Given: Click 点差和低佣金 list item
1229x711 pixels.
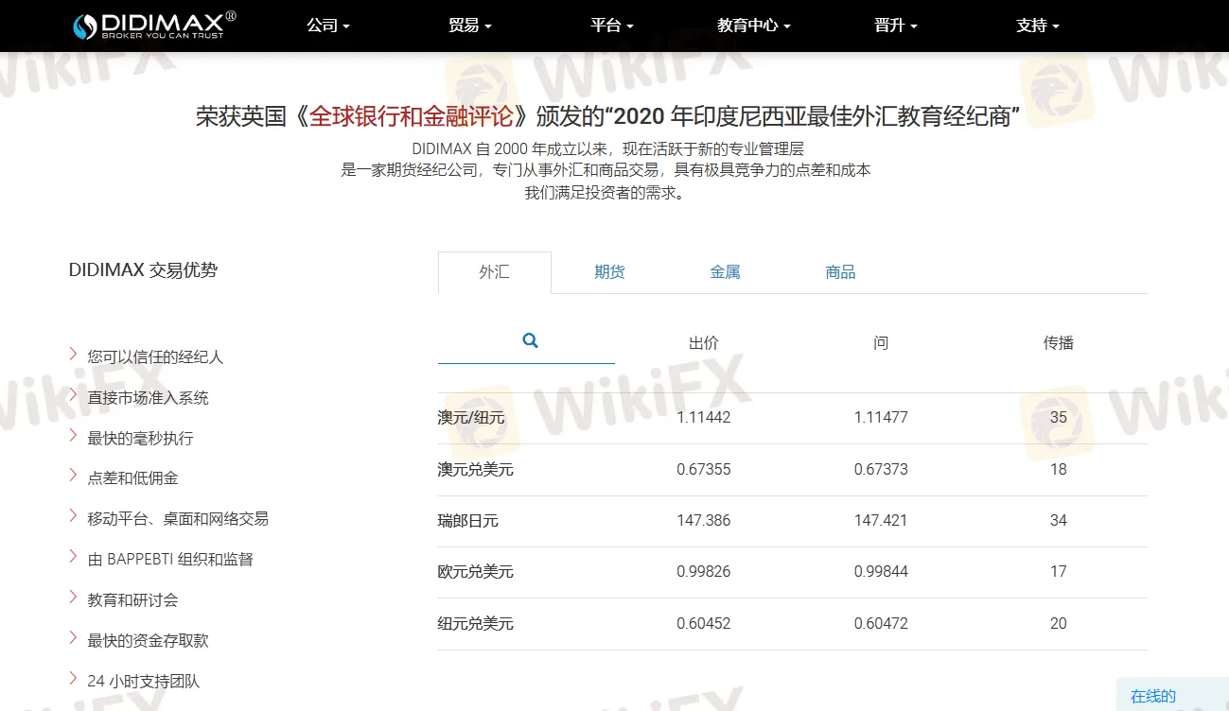Looking at the screenshot, I should (132, 478).
